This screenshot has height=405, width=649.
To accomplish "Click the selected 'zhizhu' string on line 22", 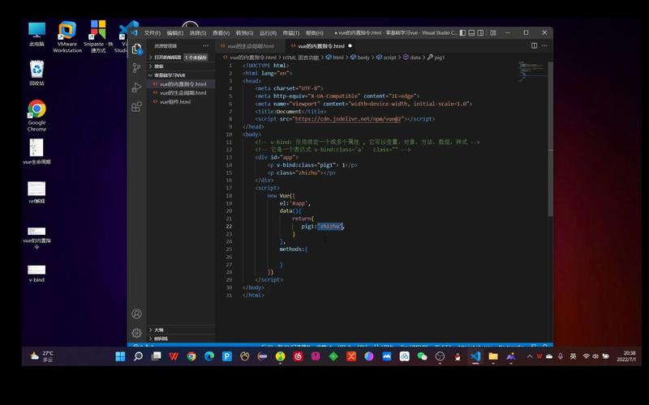I will [x=330, y=226].
